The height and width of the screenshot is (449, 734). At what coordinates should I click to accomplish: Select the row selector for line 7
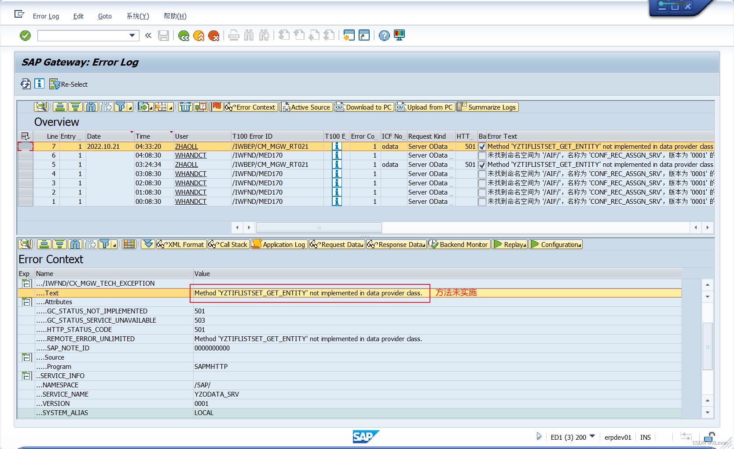pos(26,146)
